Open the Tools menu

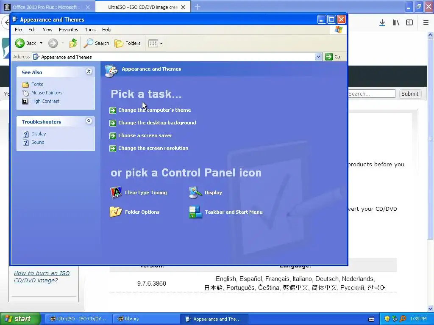click(90, 30)
